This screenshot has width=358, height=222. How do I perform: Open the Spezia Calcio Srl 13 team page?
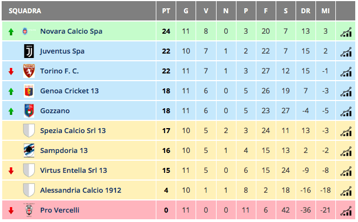(72, 131)
